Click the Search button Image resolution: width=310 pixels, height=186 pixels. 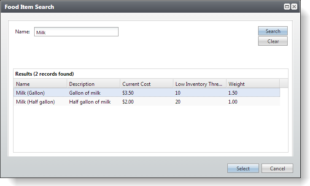pos(272,31)
